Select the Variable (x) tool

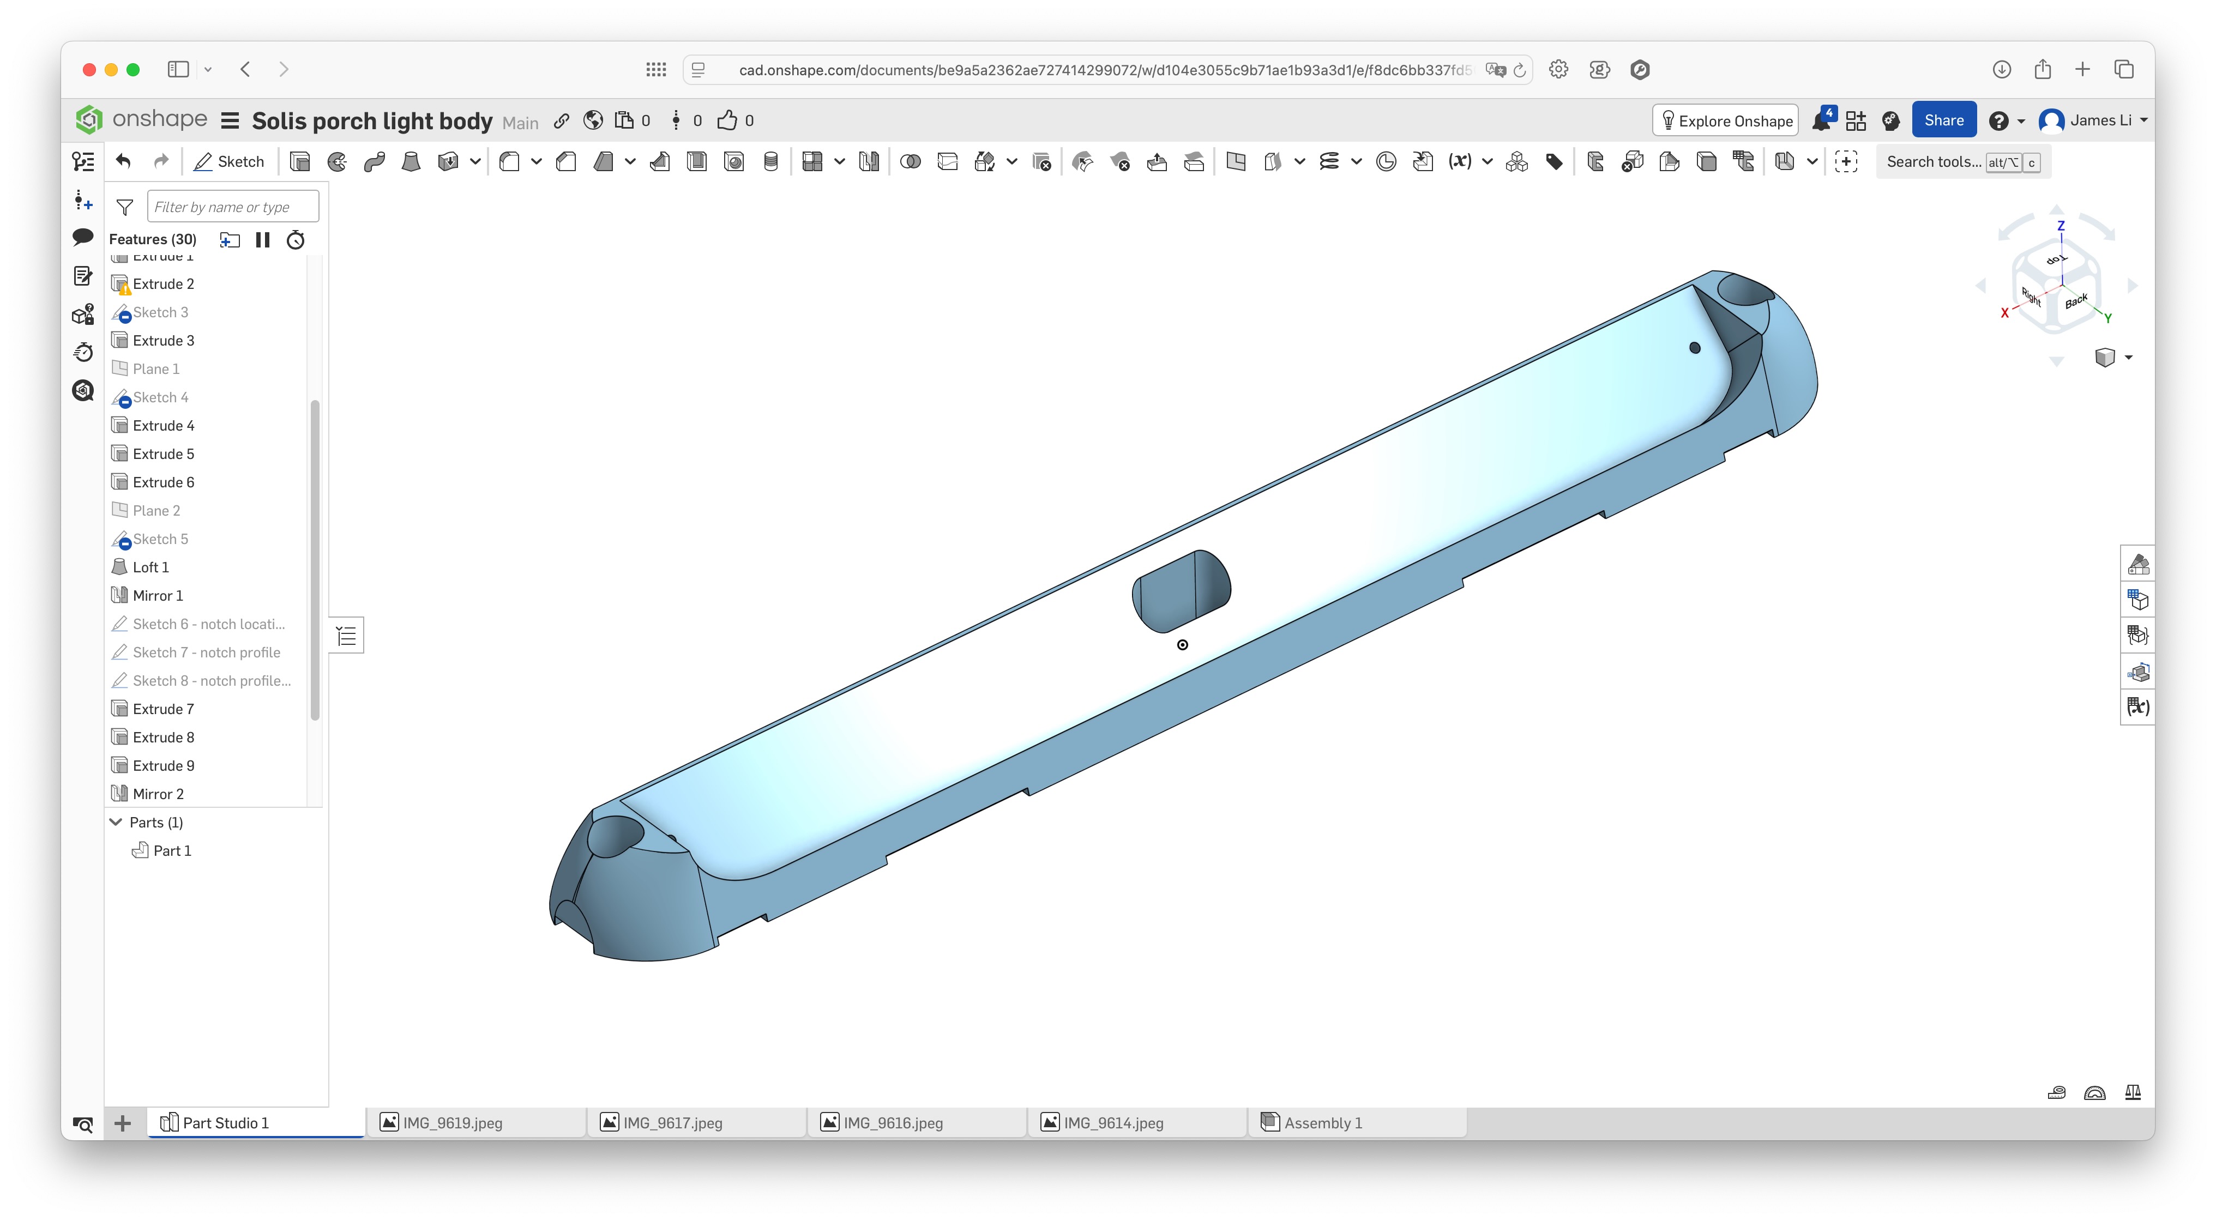coord(1460,162)
